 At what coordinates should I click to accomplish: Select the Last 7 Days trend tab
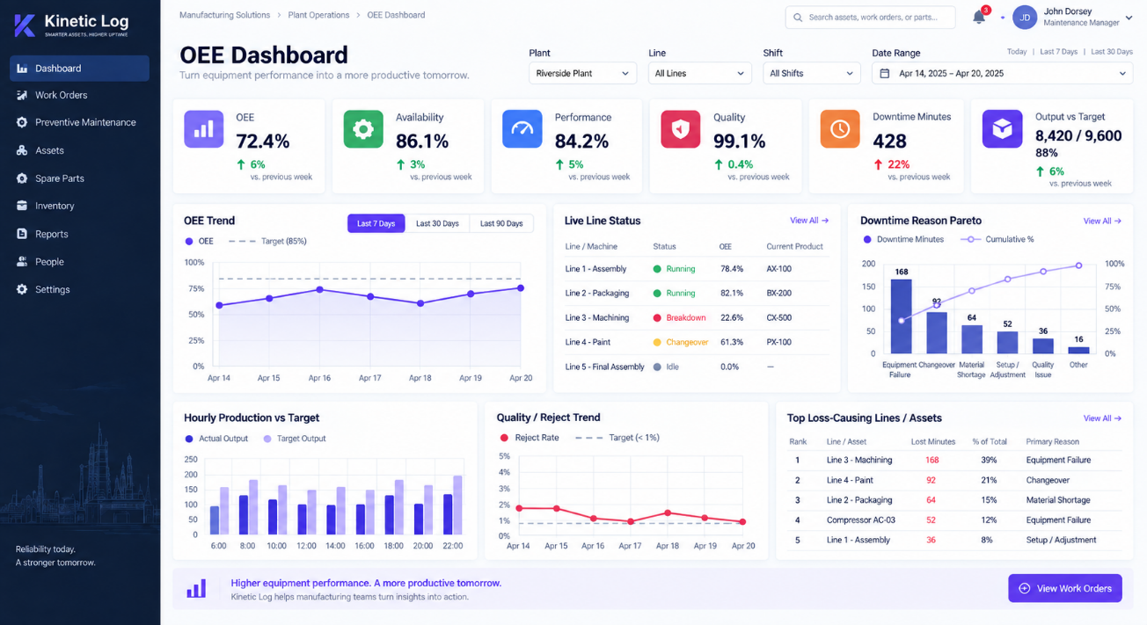376,223
